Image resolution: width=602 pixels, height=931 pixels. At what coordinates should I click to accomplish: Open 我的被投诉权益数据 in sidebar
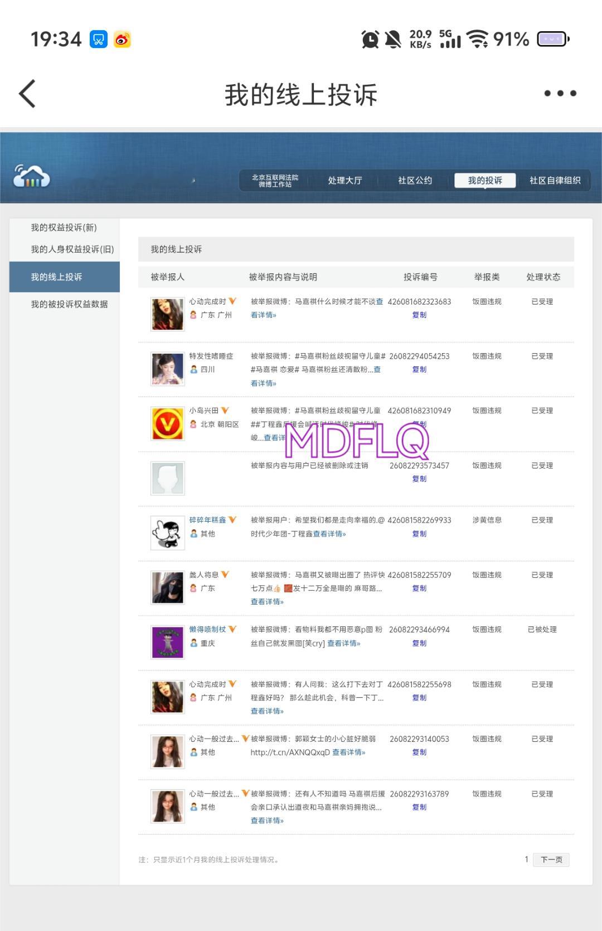(x=69, y=304)
